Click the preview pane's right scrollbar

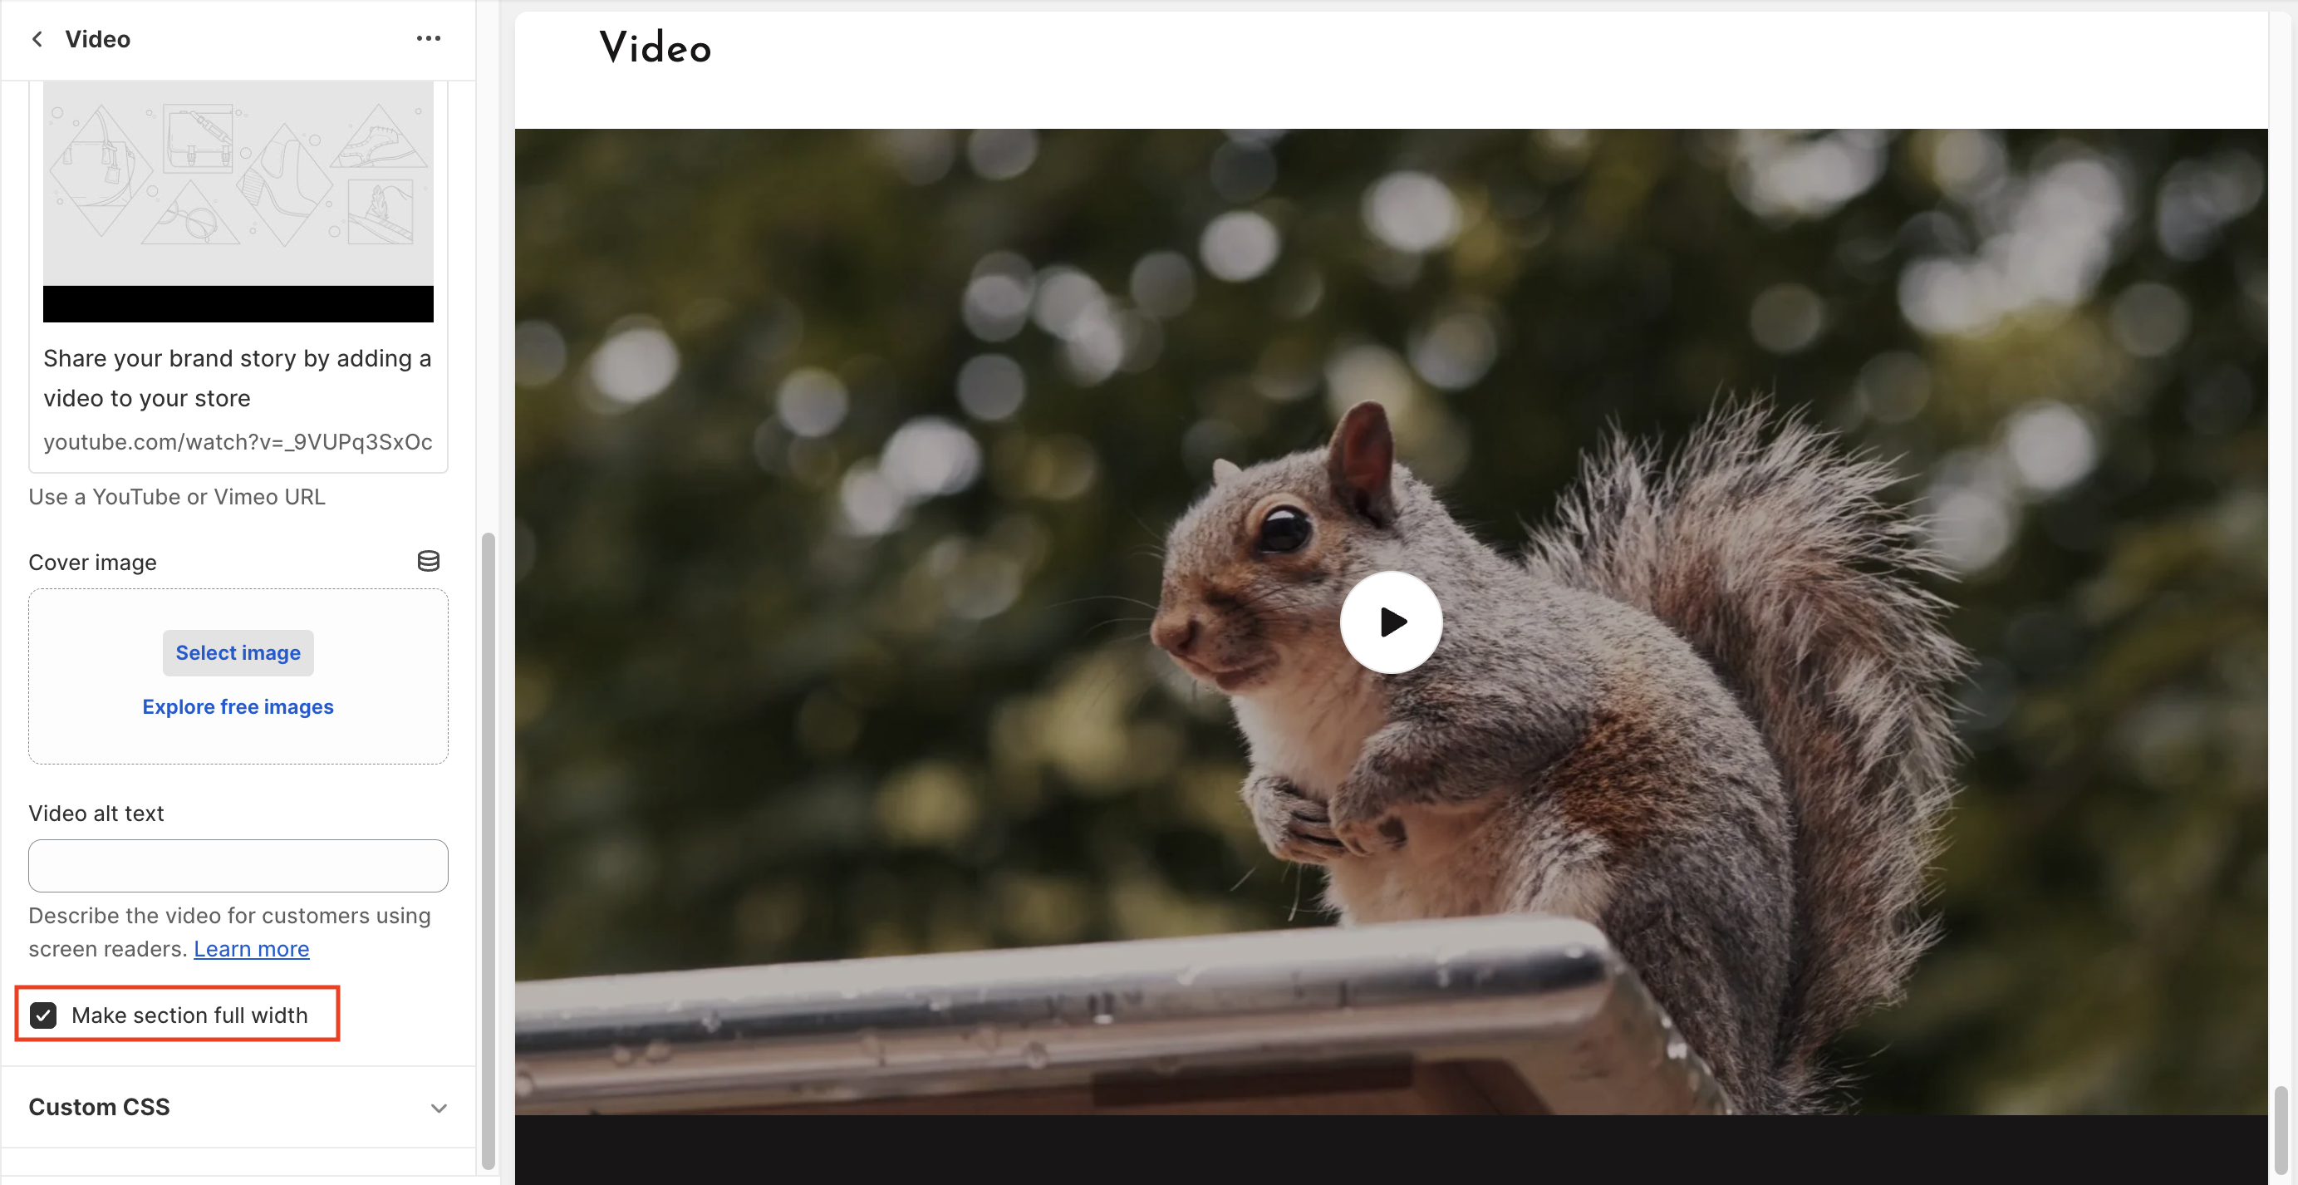pos(2281,1128)
